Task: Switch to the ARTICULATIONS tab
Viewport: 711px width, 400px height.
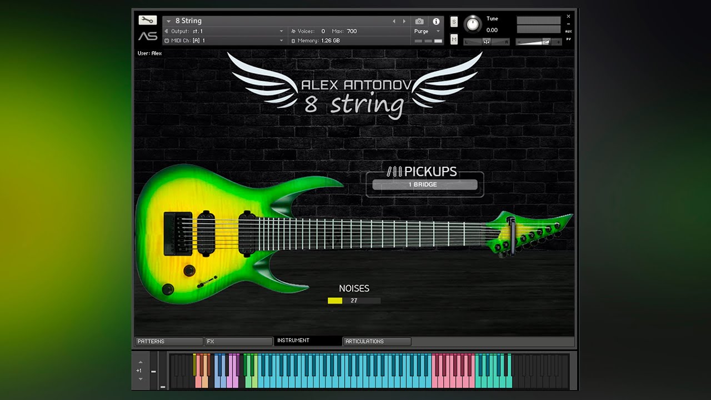Action: point(377,341)
